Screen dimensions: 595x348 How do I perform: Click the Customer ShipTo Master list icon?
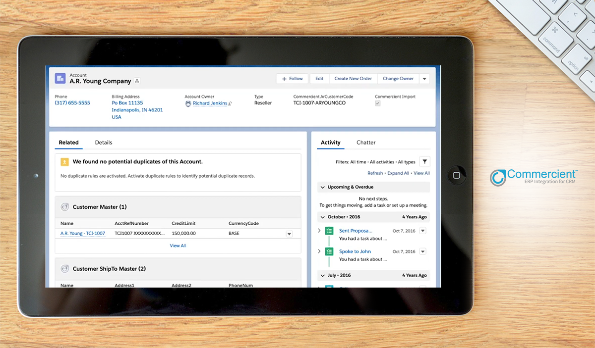pyautogui.click(x=64, y=268)
